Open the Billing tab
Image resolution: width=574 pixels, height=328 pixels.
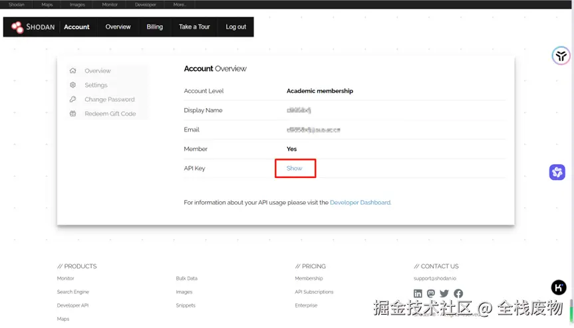154,27
